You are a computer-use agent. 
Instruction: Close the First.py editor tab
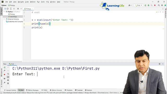[x=32, y=9]
